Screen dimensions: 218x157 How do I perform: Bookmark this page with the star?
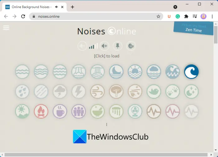click(x=158, y=17)
